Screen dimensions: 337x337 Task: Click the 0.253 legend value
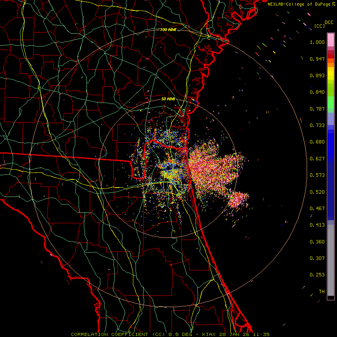click(317, 275)
